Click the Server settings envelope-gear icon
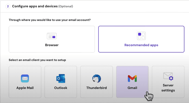 168,76
